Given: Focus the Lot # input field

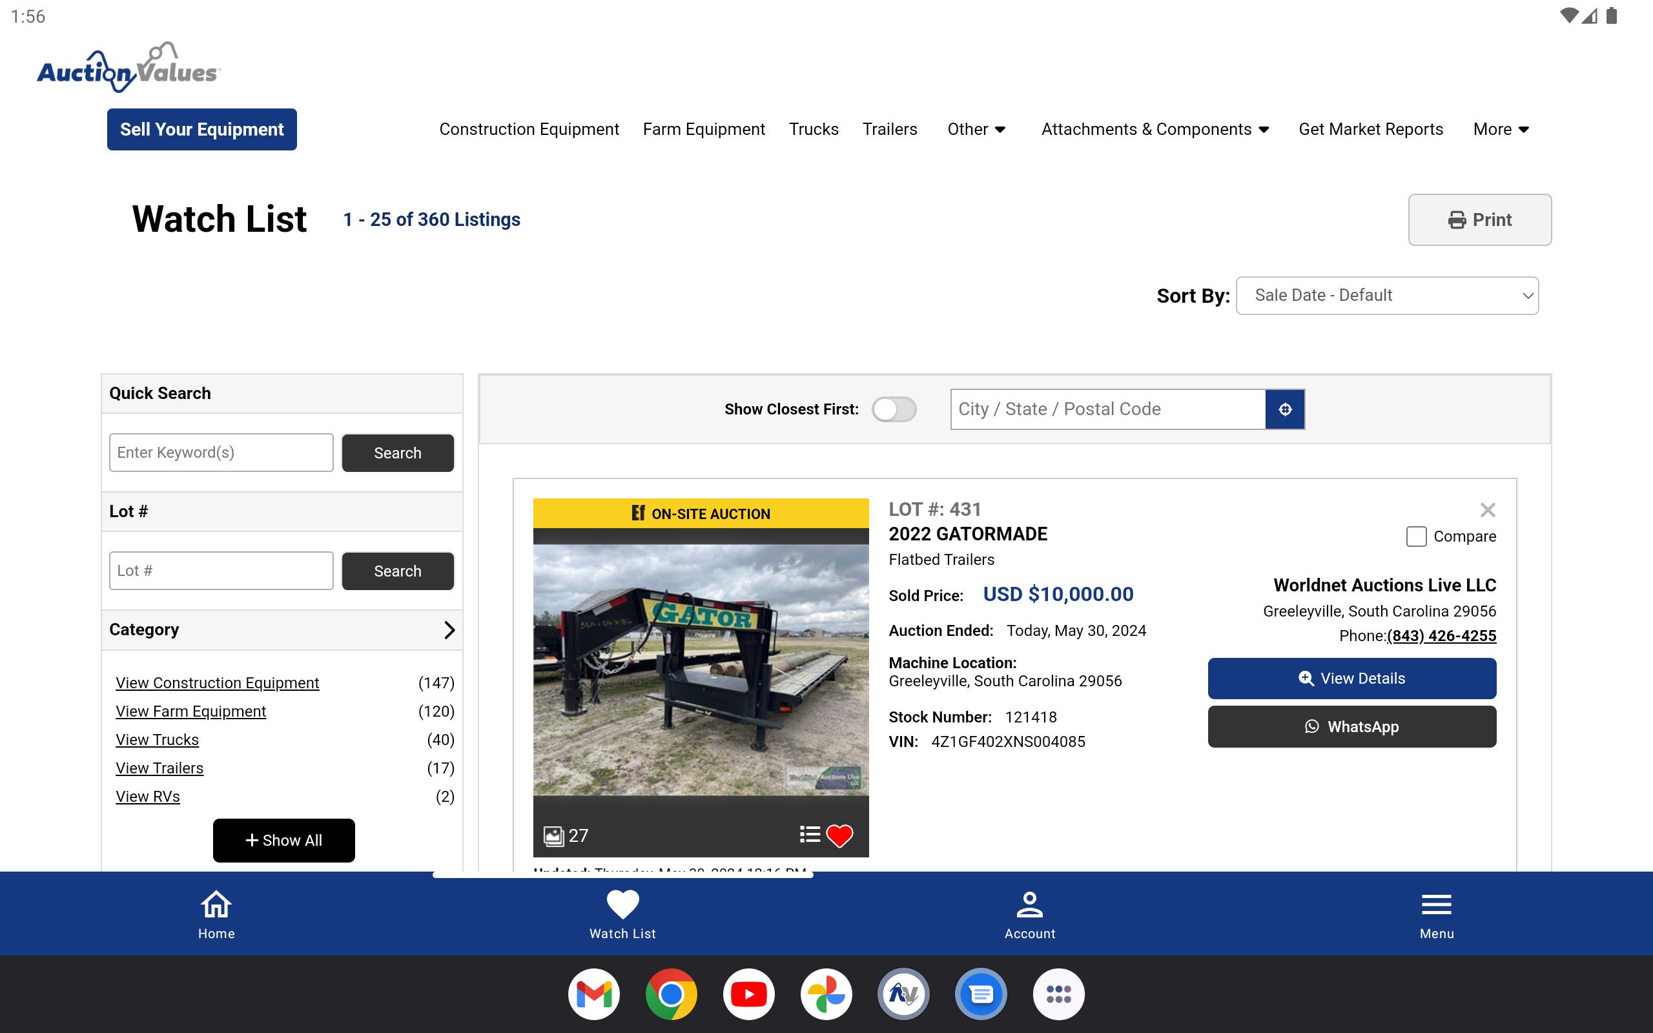Looking at the screenshot, I should click(221, 571).
